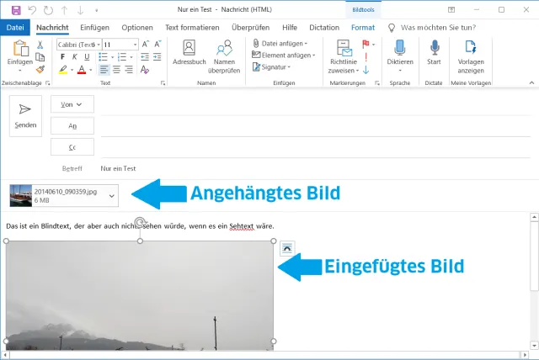Open the Von sender dropdown
Screen dimensions: 539x360
click(72, 104)
